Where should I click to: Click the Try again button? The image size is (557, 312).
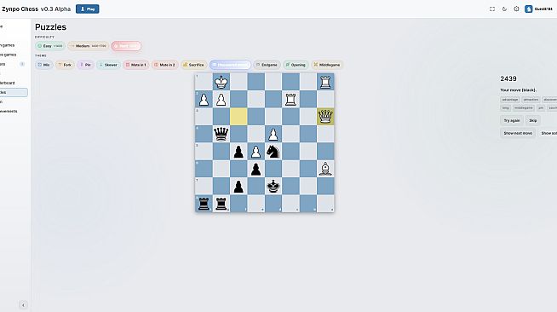pyautogui.click(x=512, y=120)
